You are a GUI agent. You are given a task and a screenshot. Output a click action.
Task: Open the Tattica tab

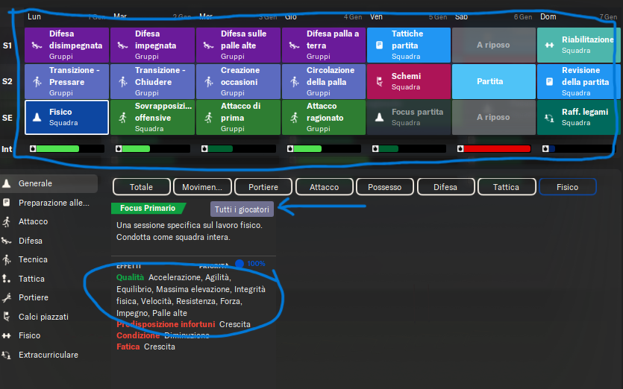pyautogui.click(x=506, y=186)
